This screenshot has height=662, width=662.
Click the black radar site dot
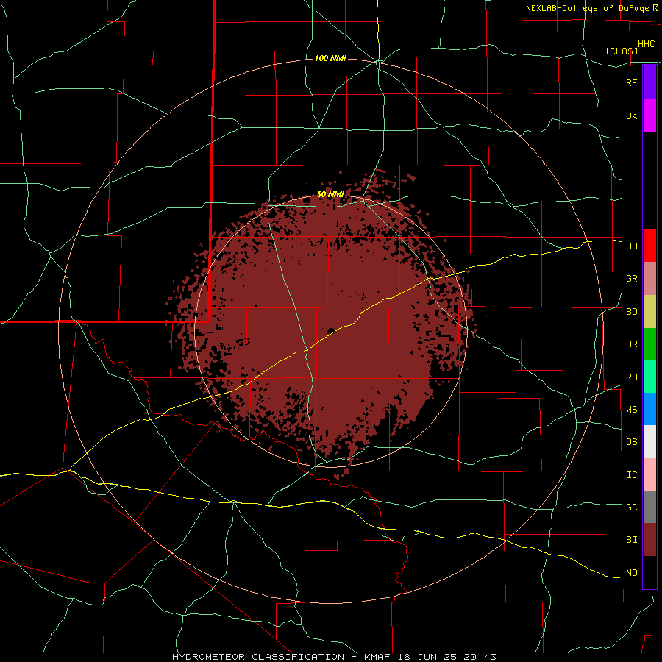tap(331, 330)
